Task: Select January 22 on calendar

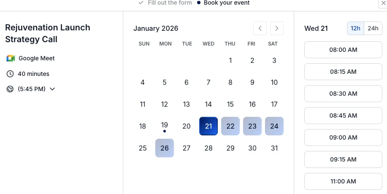Action: tap(230, 126)
